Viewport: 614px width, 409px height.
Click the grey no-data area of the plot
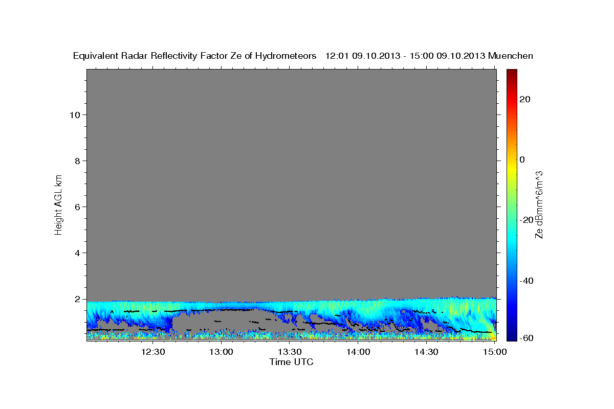click(291, 184)
